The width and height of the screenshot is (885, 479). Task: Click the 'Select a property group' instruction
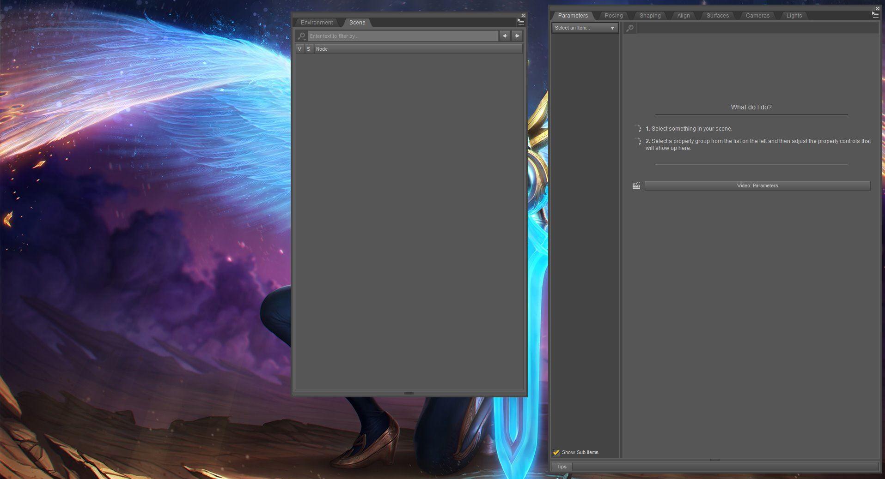coord(758,144)
